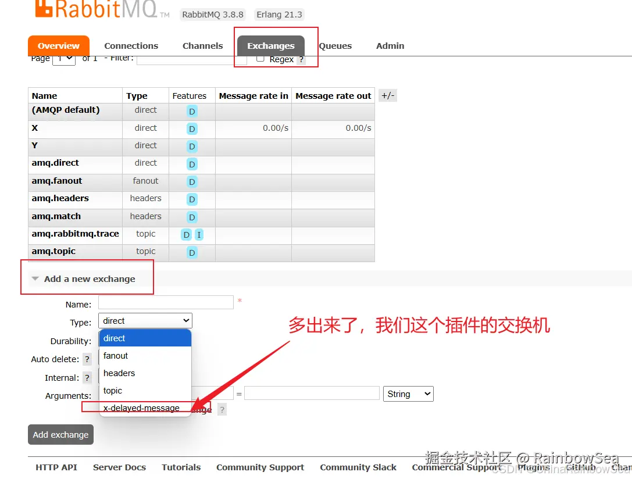Switch to the Exchanges tab
This screenshot has width=632, height=479.
coord(271,46)
